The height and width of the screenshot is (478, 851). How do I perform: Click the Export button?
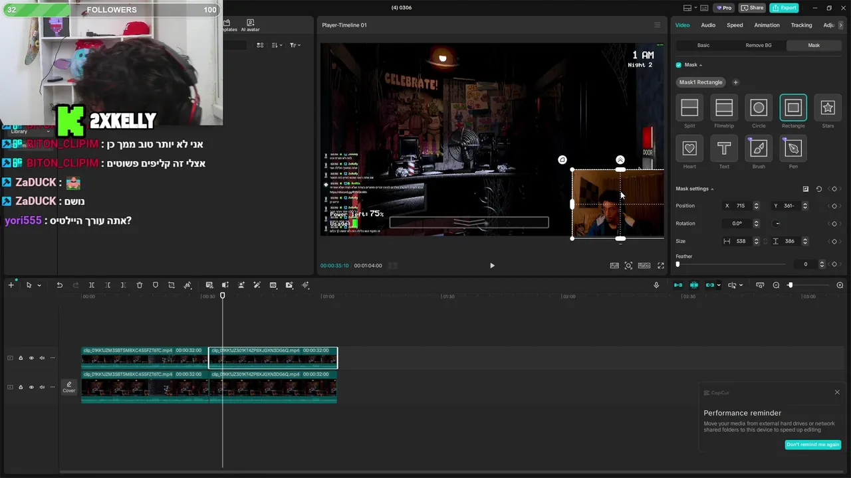click(x=784, y=8)
